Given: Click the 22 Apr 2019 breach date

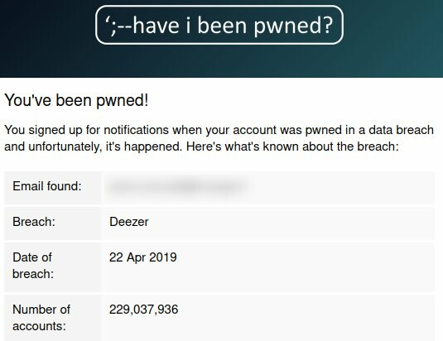Looking at the screenshot, I should 143,257.
